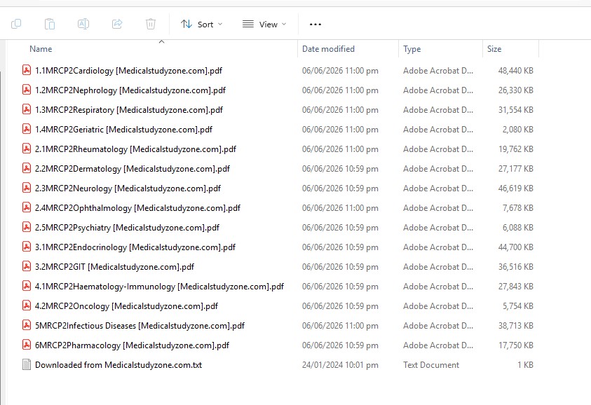Screen dimensions: 591x405
Task: Click the Rename toolbar icon
Action: point(83,24)
